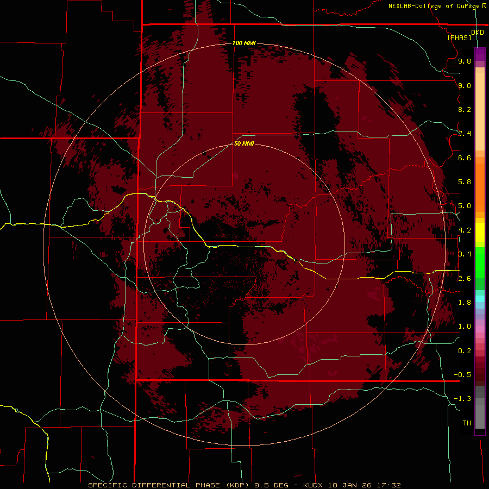Click the 6.6 legend value

[465, 158]
